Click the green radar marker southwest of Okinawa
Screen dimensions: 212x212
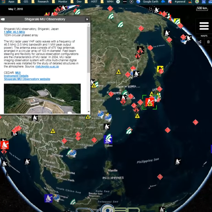tap(129, 130)
